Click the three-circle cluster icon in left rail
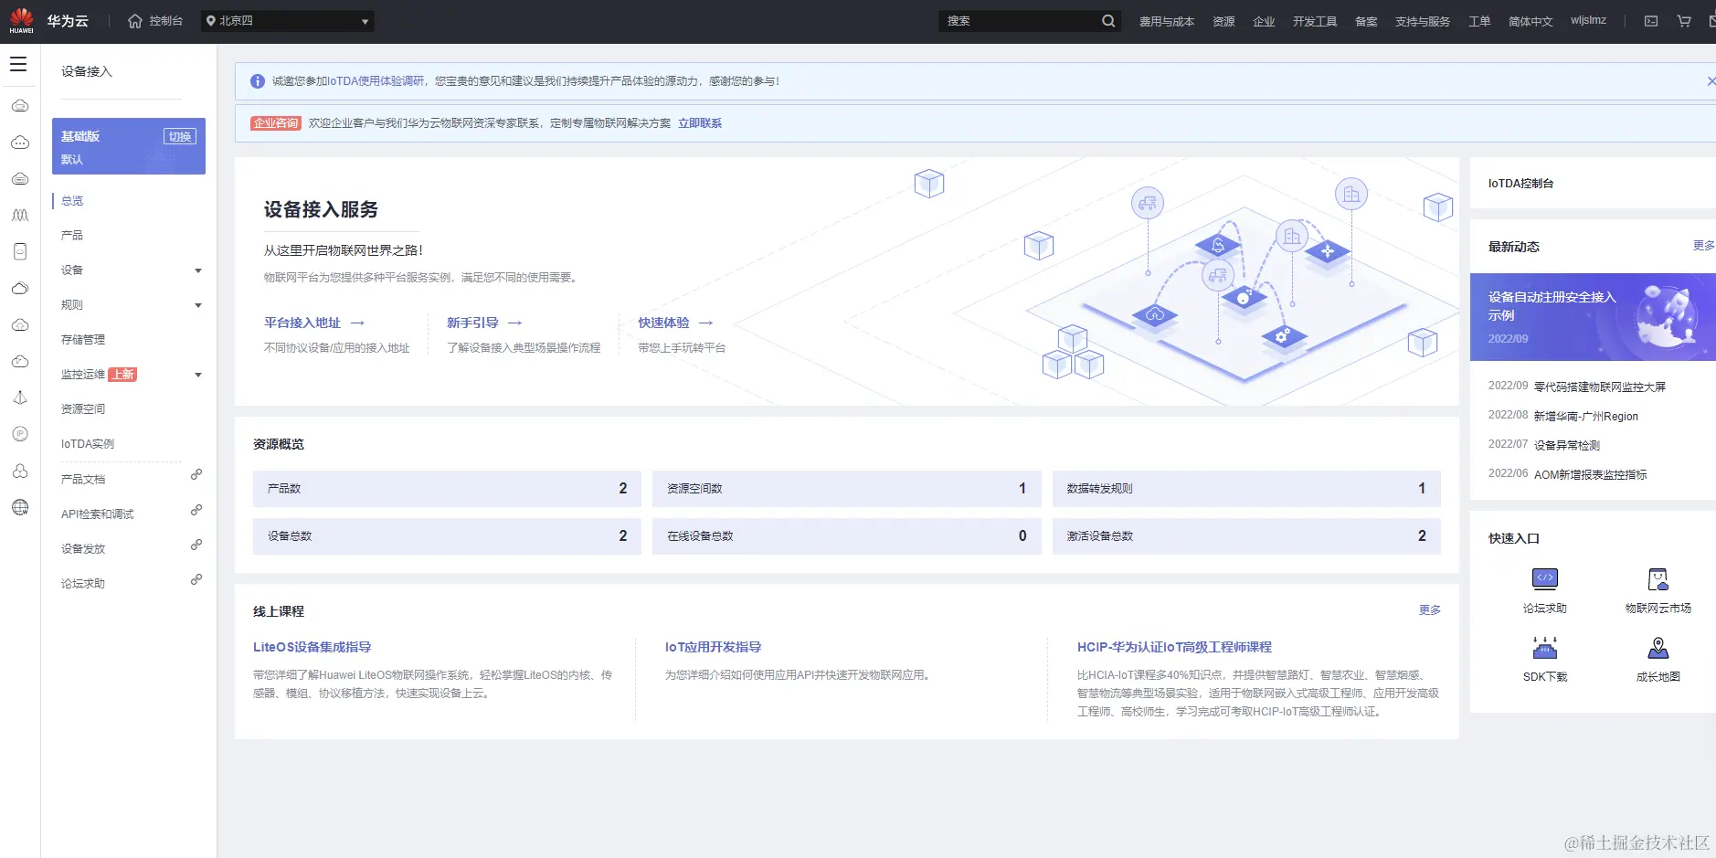The image size is (1716, 858). tap(20, 471)
